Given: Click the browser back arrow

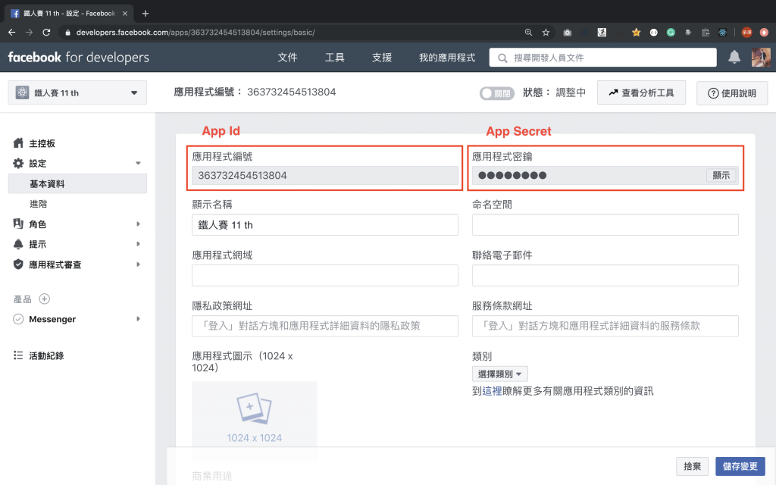Looking at the screenshot, I should (x=12, y=32).
